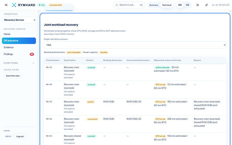Focus the Search or ask field
This screenshot has height=145, width=232.
click(129, 5)
